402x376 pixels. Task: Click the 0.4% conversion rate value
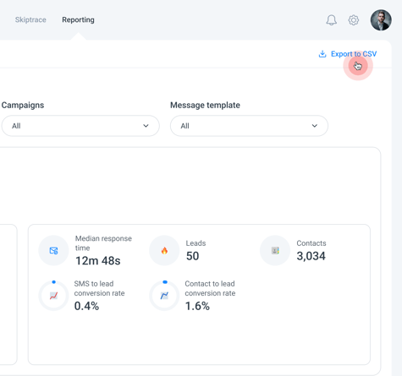(x=86, y=306)
